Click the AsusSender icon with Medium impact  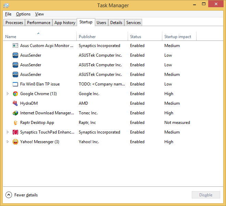(15, 75)
